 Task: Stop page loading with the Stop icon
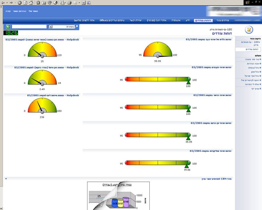coord(20,3)
